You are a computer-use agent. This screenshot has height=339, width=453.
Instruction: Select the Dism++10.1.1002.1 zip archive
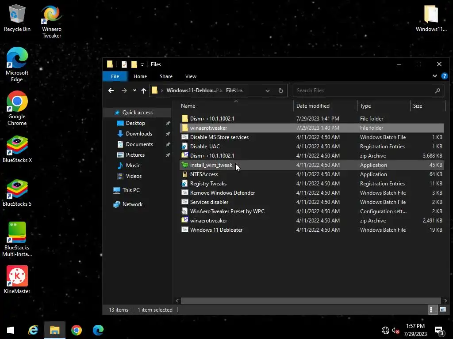[311, 156]
